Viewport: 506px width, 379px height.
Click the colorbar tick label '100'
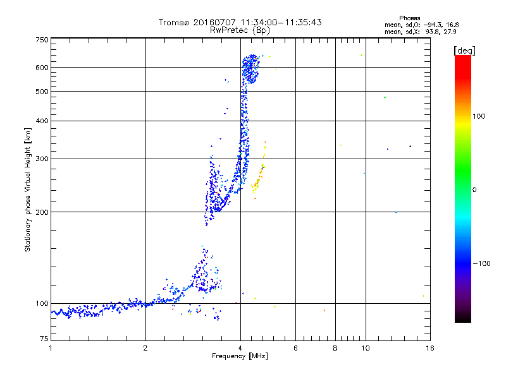[479, 116]
